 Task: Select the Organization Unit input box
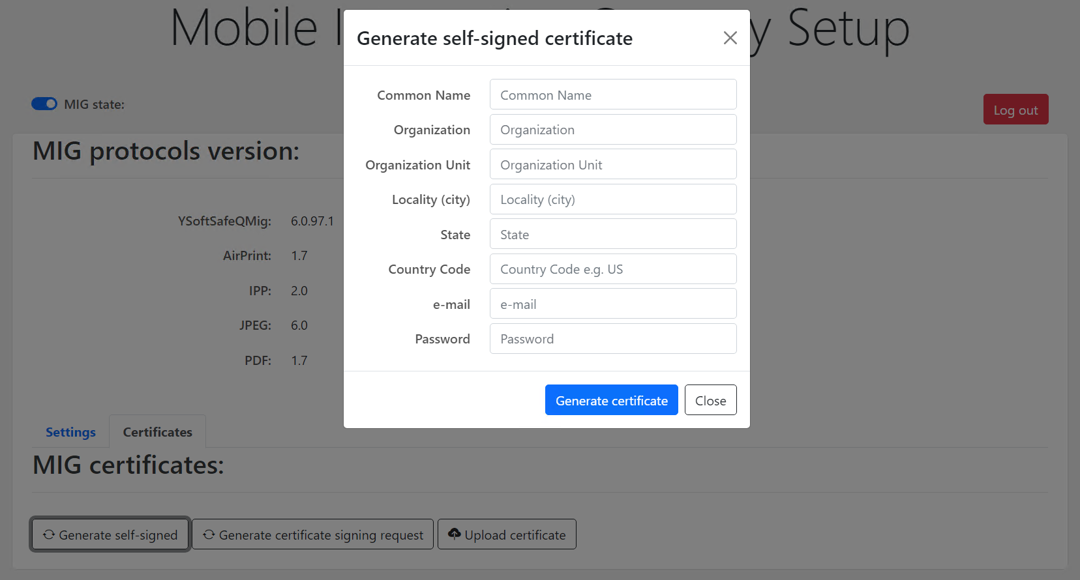[613, 165]
